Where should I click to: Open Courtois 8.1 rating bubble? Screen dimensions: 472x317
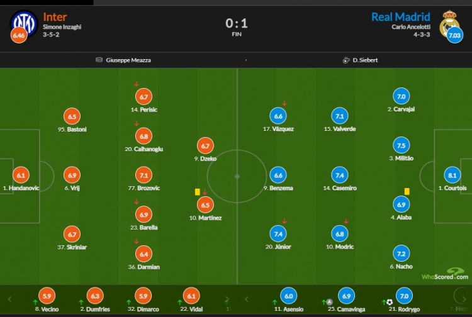click(452, 175)
